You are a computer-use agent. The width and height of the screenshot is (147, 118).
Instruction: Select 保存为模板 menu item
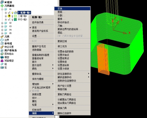(41, 79)
